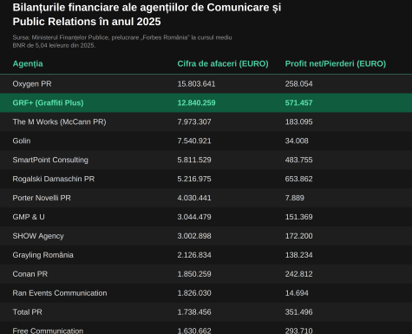This screenshot has height=334, width=412.
Task: Click Free Communication turnover 1.630.662
Action: click(194, 331)
